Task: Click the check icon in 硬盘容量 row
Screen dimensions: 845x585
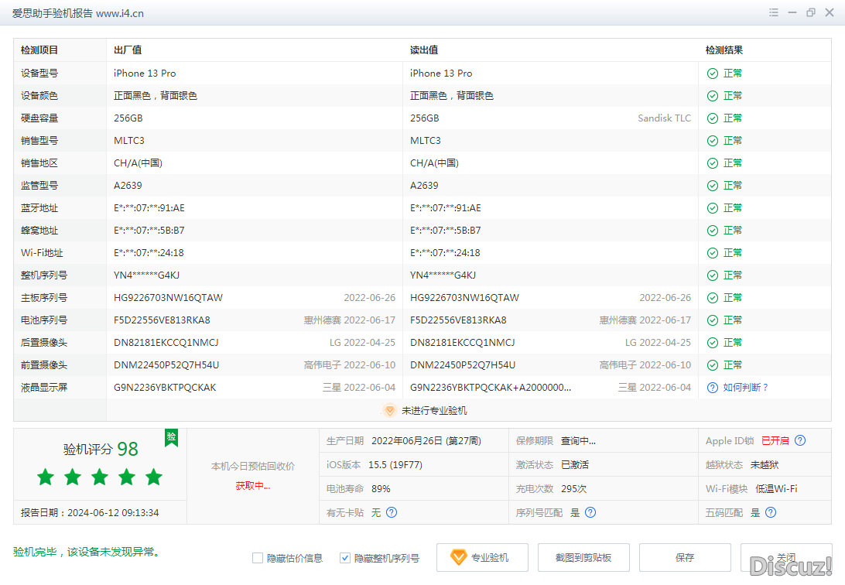Action: click(713, 118)
